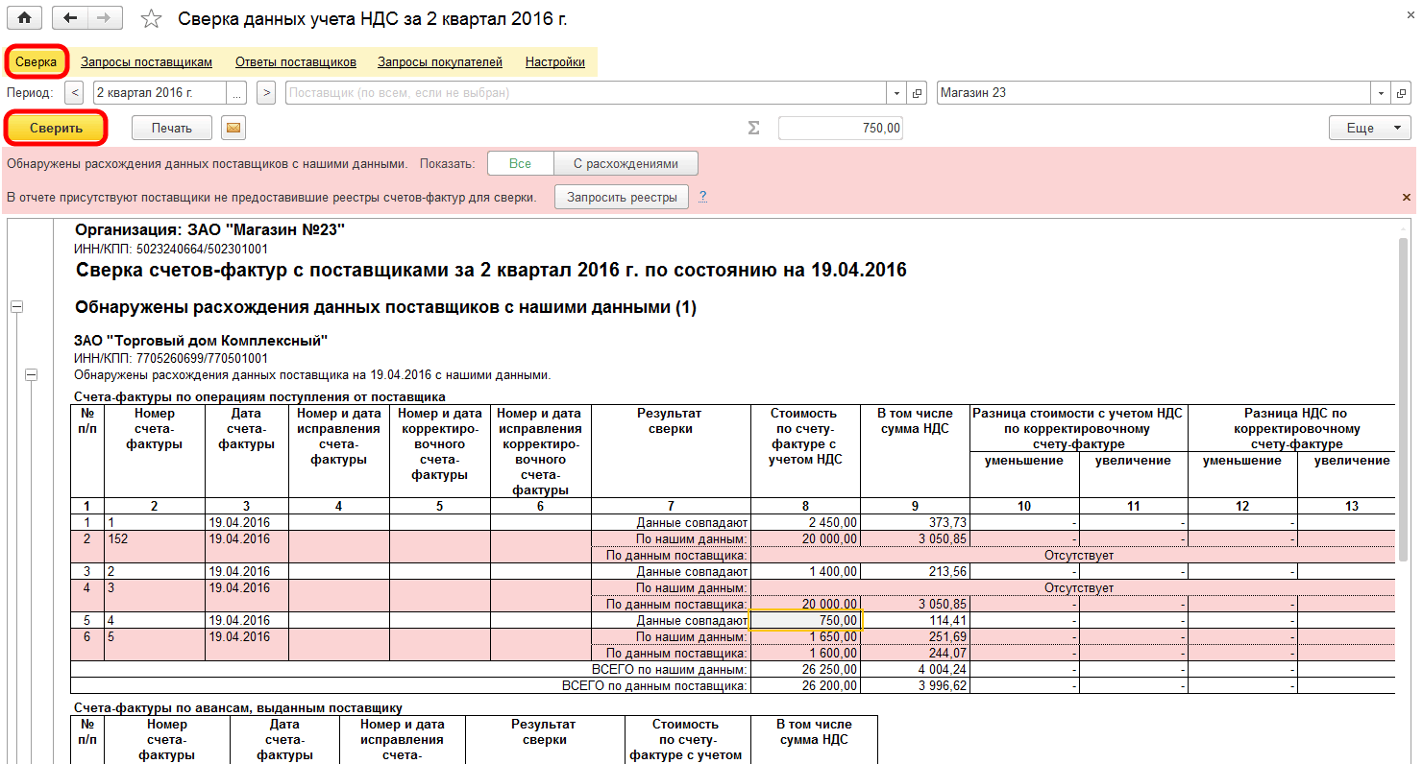Viewport: 1423px width, 764px height.
Task: Dismiss the pink warning panel
Action: coord(1408,197)
